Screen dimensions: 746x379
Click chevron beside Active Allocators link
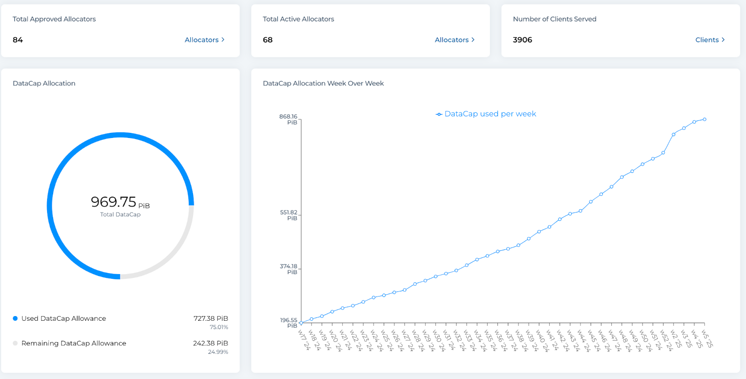pyautogui.click(x=473, y=40)
